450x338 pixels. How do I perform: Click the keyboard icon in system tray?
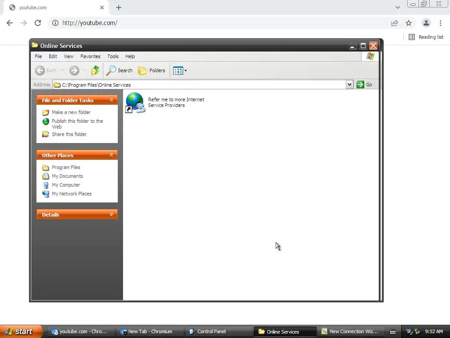tap(393, 332)
